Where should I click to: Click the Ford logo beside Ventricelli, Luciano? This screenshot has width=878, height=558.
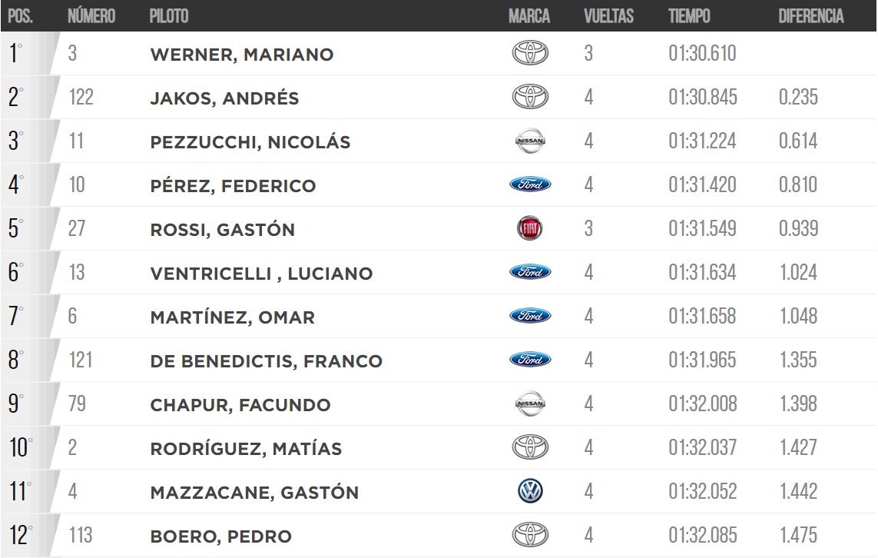pos(530,272)
